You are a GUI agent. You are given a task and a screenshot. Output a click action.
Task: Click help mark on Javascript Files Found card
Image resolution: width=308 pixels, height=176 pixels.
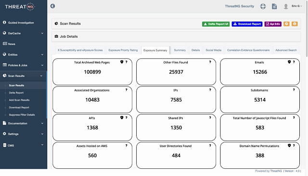coord(294,118)
